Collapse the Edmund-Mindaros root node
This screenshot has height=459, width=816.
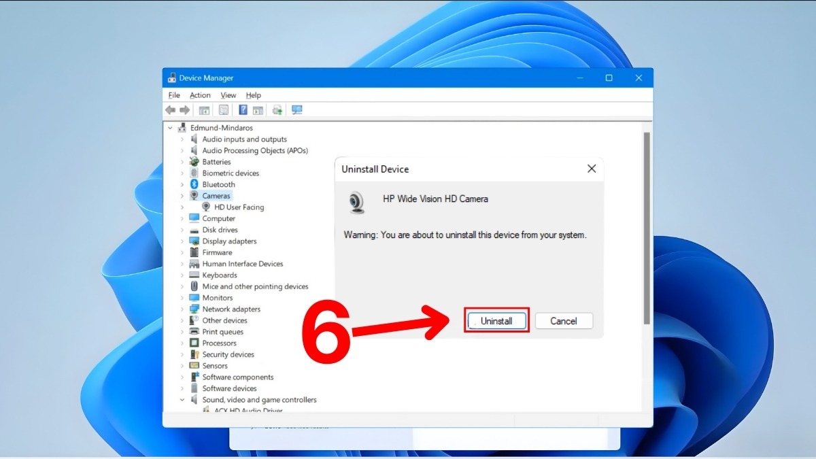[170, 128]
